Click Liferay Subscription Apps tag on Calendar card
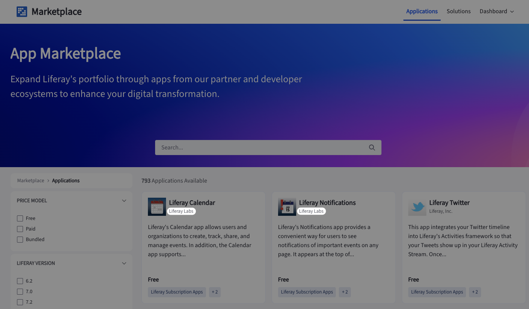Image resolution: width=529 pixels, height=309 pixels. (x=177, y=292)
